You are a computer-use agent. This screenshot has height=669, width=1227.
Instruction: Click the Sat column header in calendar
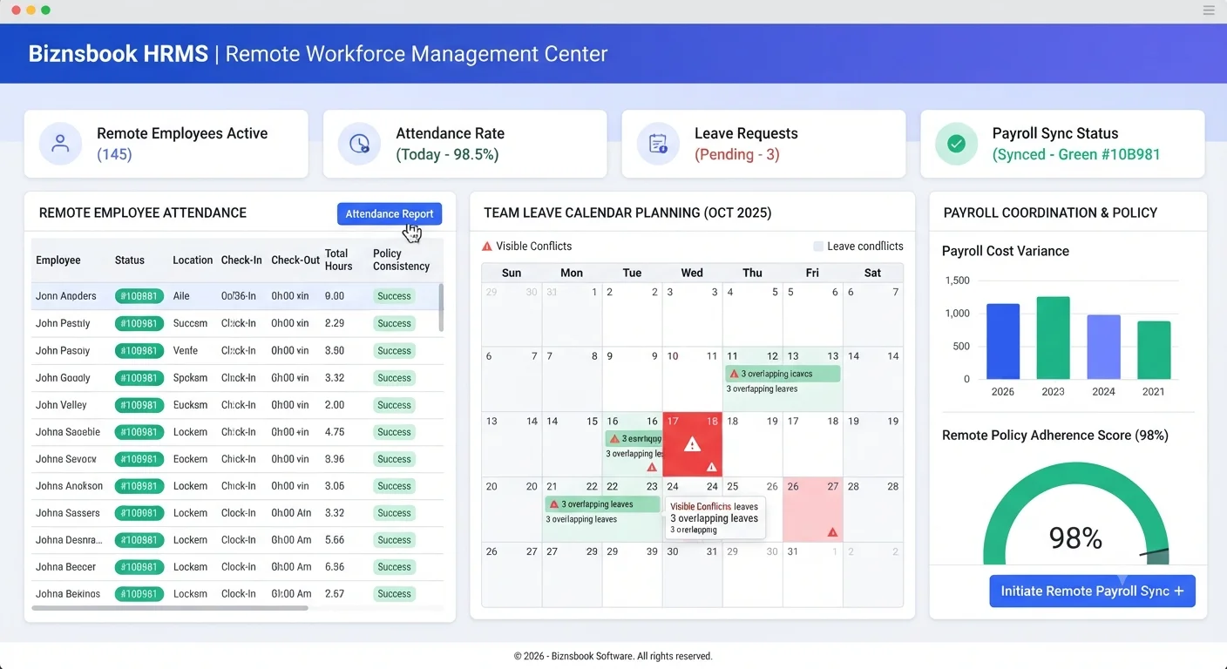872,273
